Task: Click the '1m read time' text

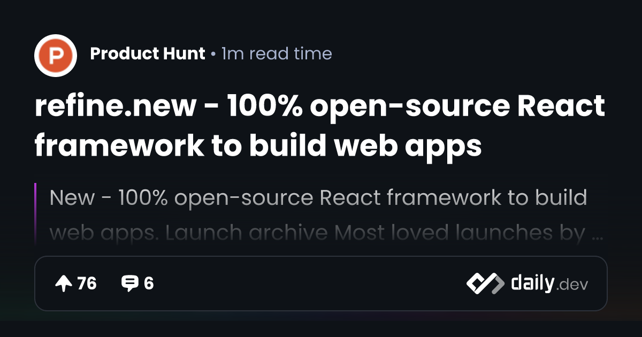Action: (x=277, y=53)
